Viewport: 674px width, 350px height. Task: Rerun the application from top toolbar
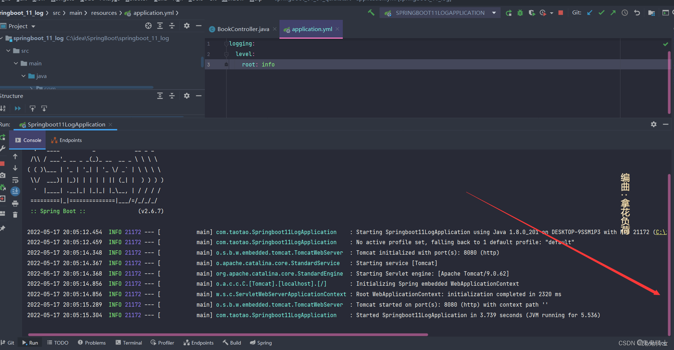coord(509,13)
